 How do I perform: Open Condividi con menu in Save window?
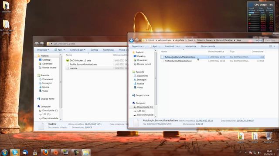(x=173, y=46)
